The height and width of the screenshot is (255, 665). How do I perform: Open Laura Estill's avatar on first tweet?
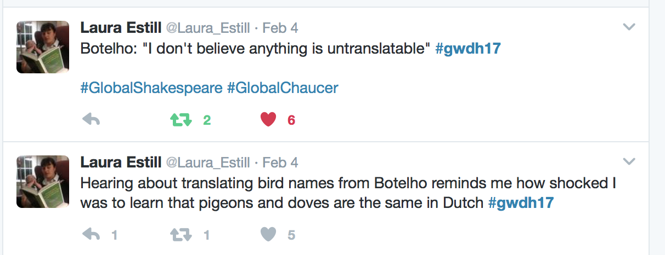point(43,47)
